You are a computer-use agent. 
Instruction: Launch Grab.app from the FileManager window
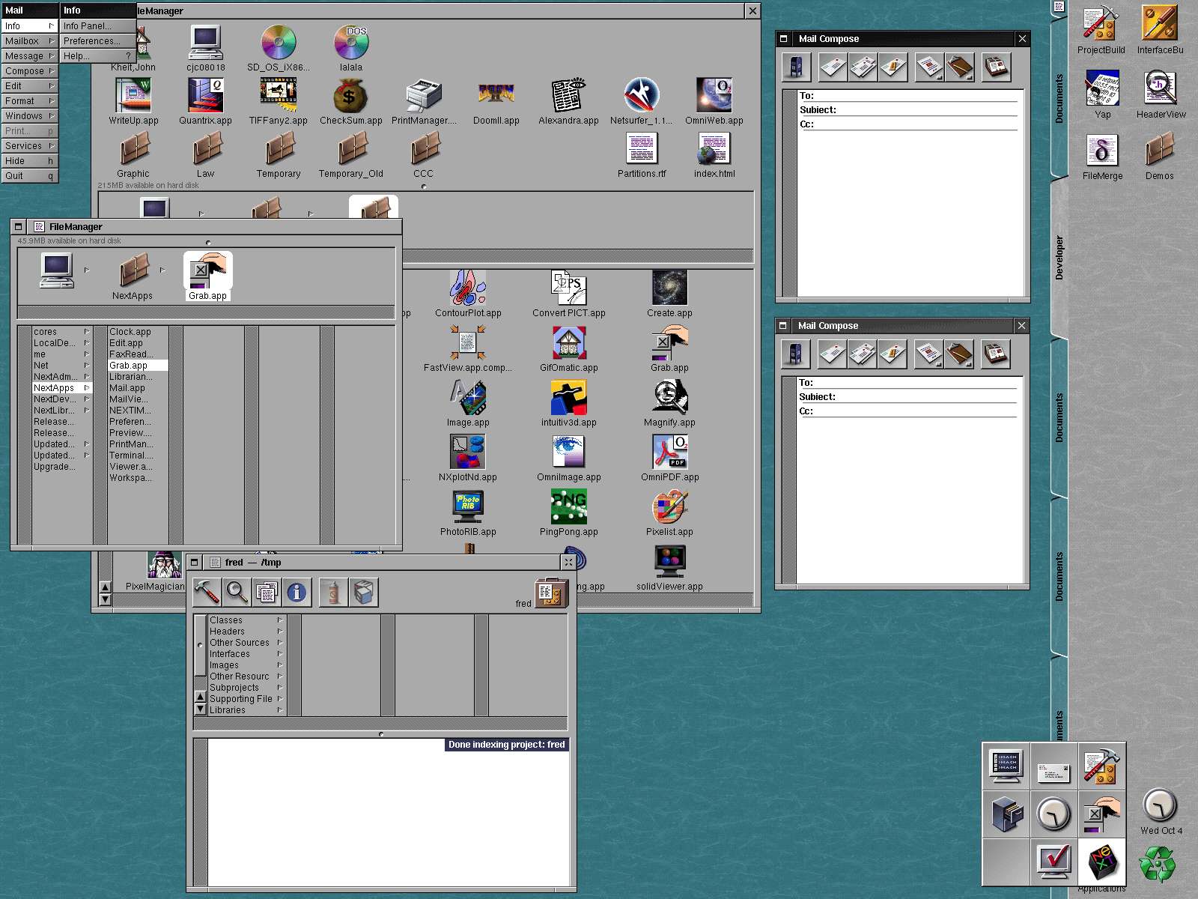[208, 273]
